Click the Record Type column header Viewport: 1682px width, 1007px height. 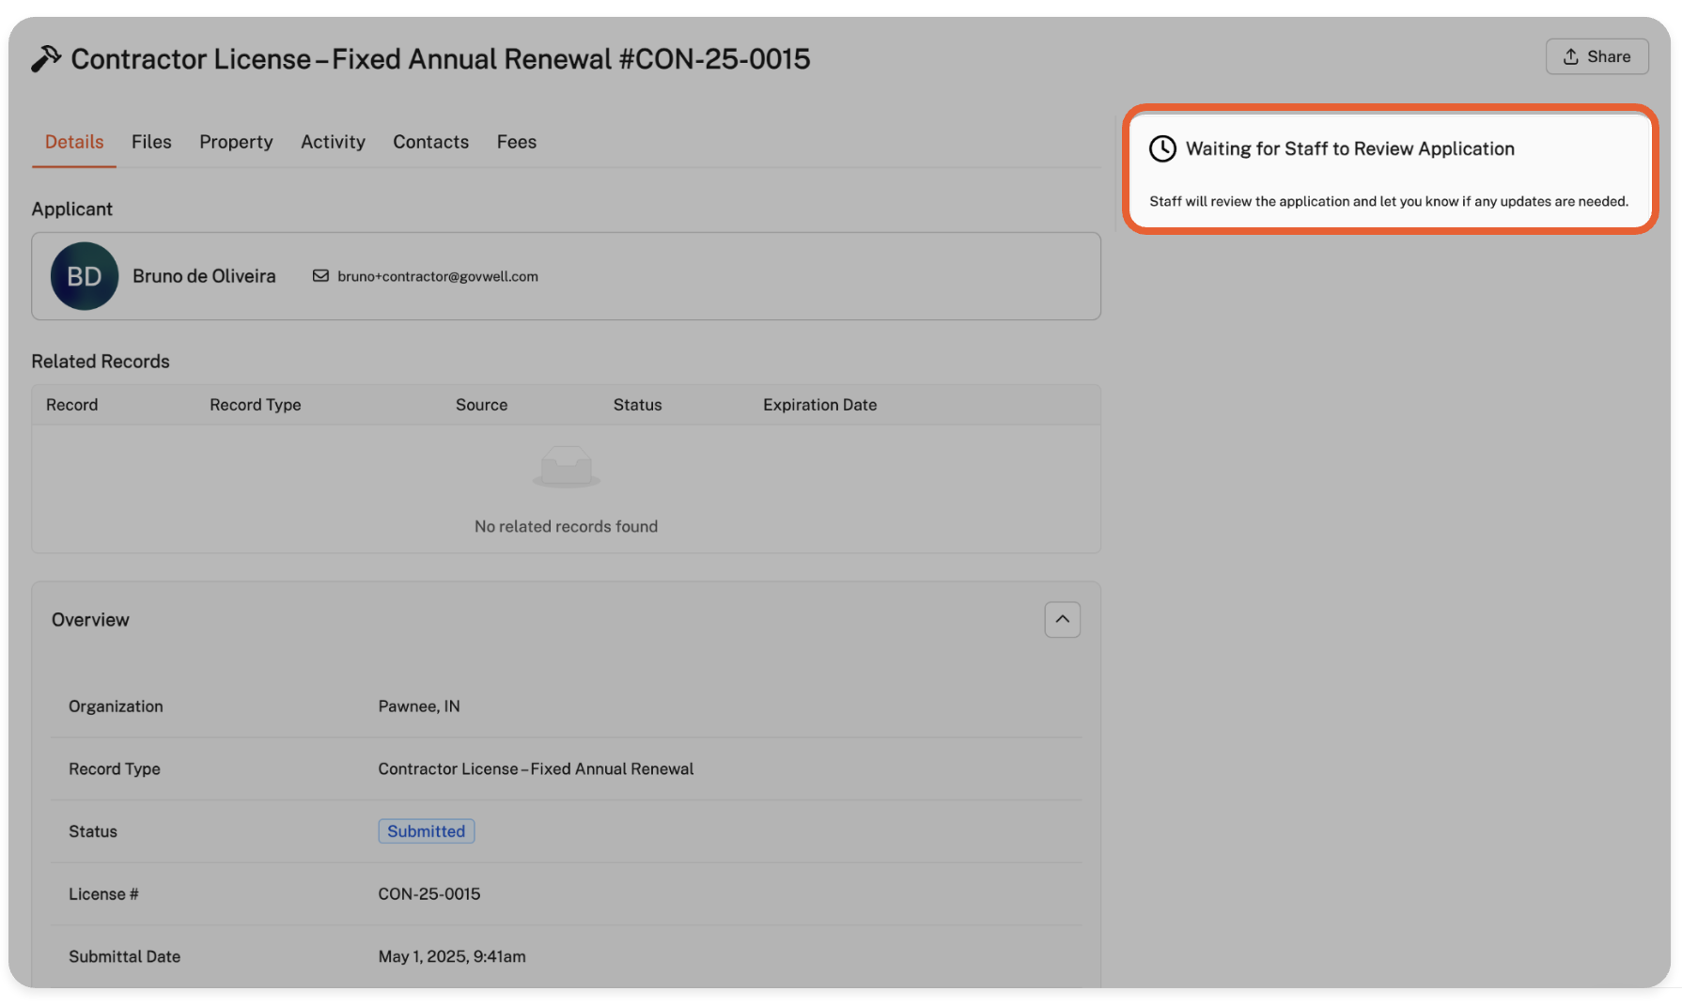click(x=255, y=405)
